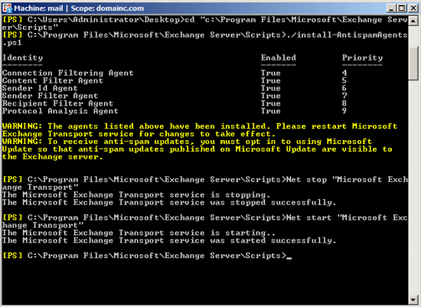This screenshot has height=307, width=421.
Task: Click the 'Net start' command text
Action: click(308, 217)
